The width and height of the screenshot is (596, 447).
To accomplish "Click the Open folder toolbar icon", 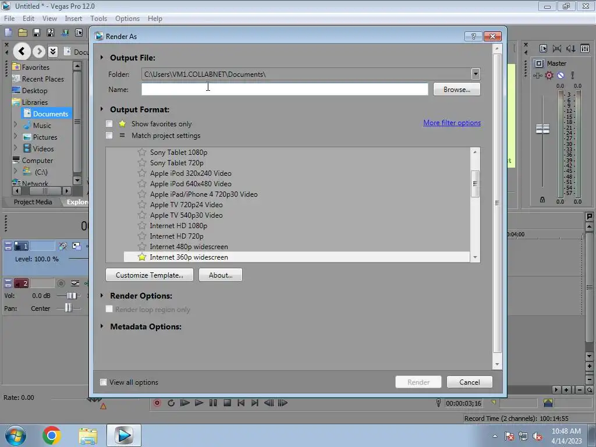I will (x=23, y=33).
